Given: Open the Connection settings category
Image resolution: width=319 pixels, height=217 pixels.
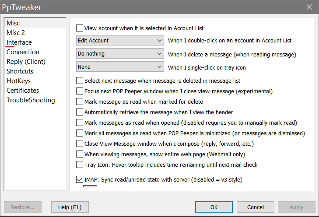Looking at the screenshot, I should point(23,52).
